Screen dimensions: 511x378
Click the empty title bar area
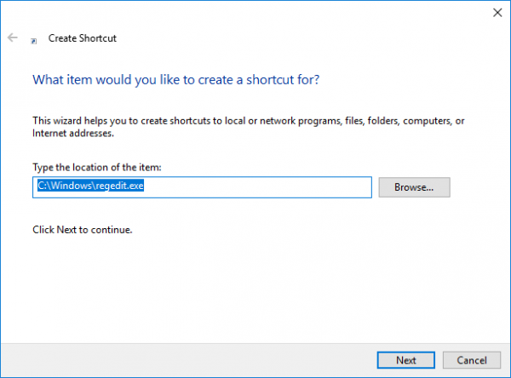(255, 12)
